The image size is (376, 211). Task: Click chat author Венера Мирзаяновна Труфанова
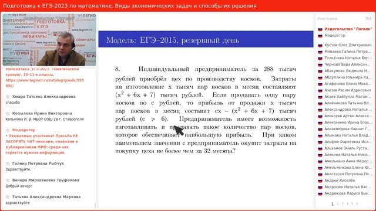46,181
